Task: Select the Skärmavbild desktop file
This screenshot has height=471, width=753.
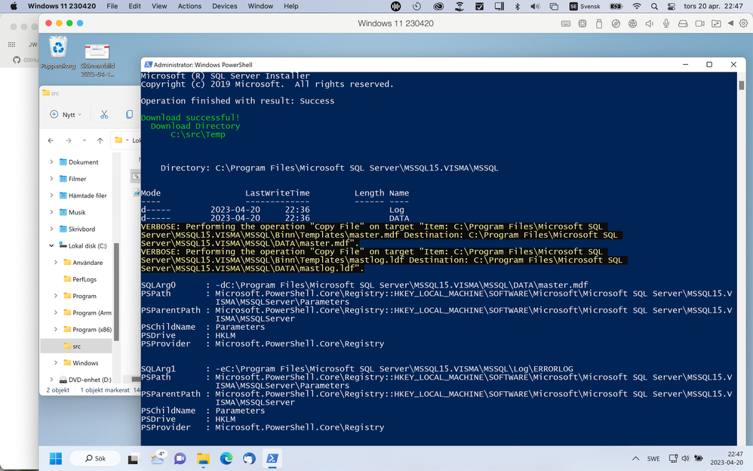Action: (97, 60)
